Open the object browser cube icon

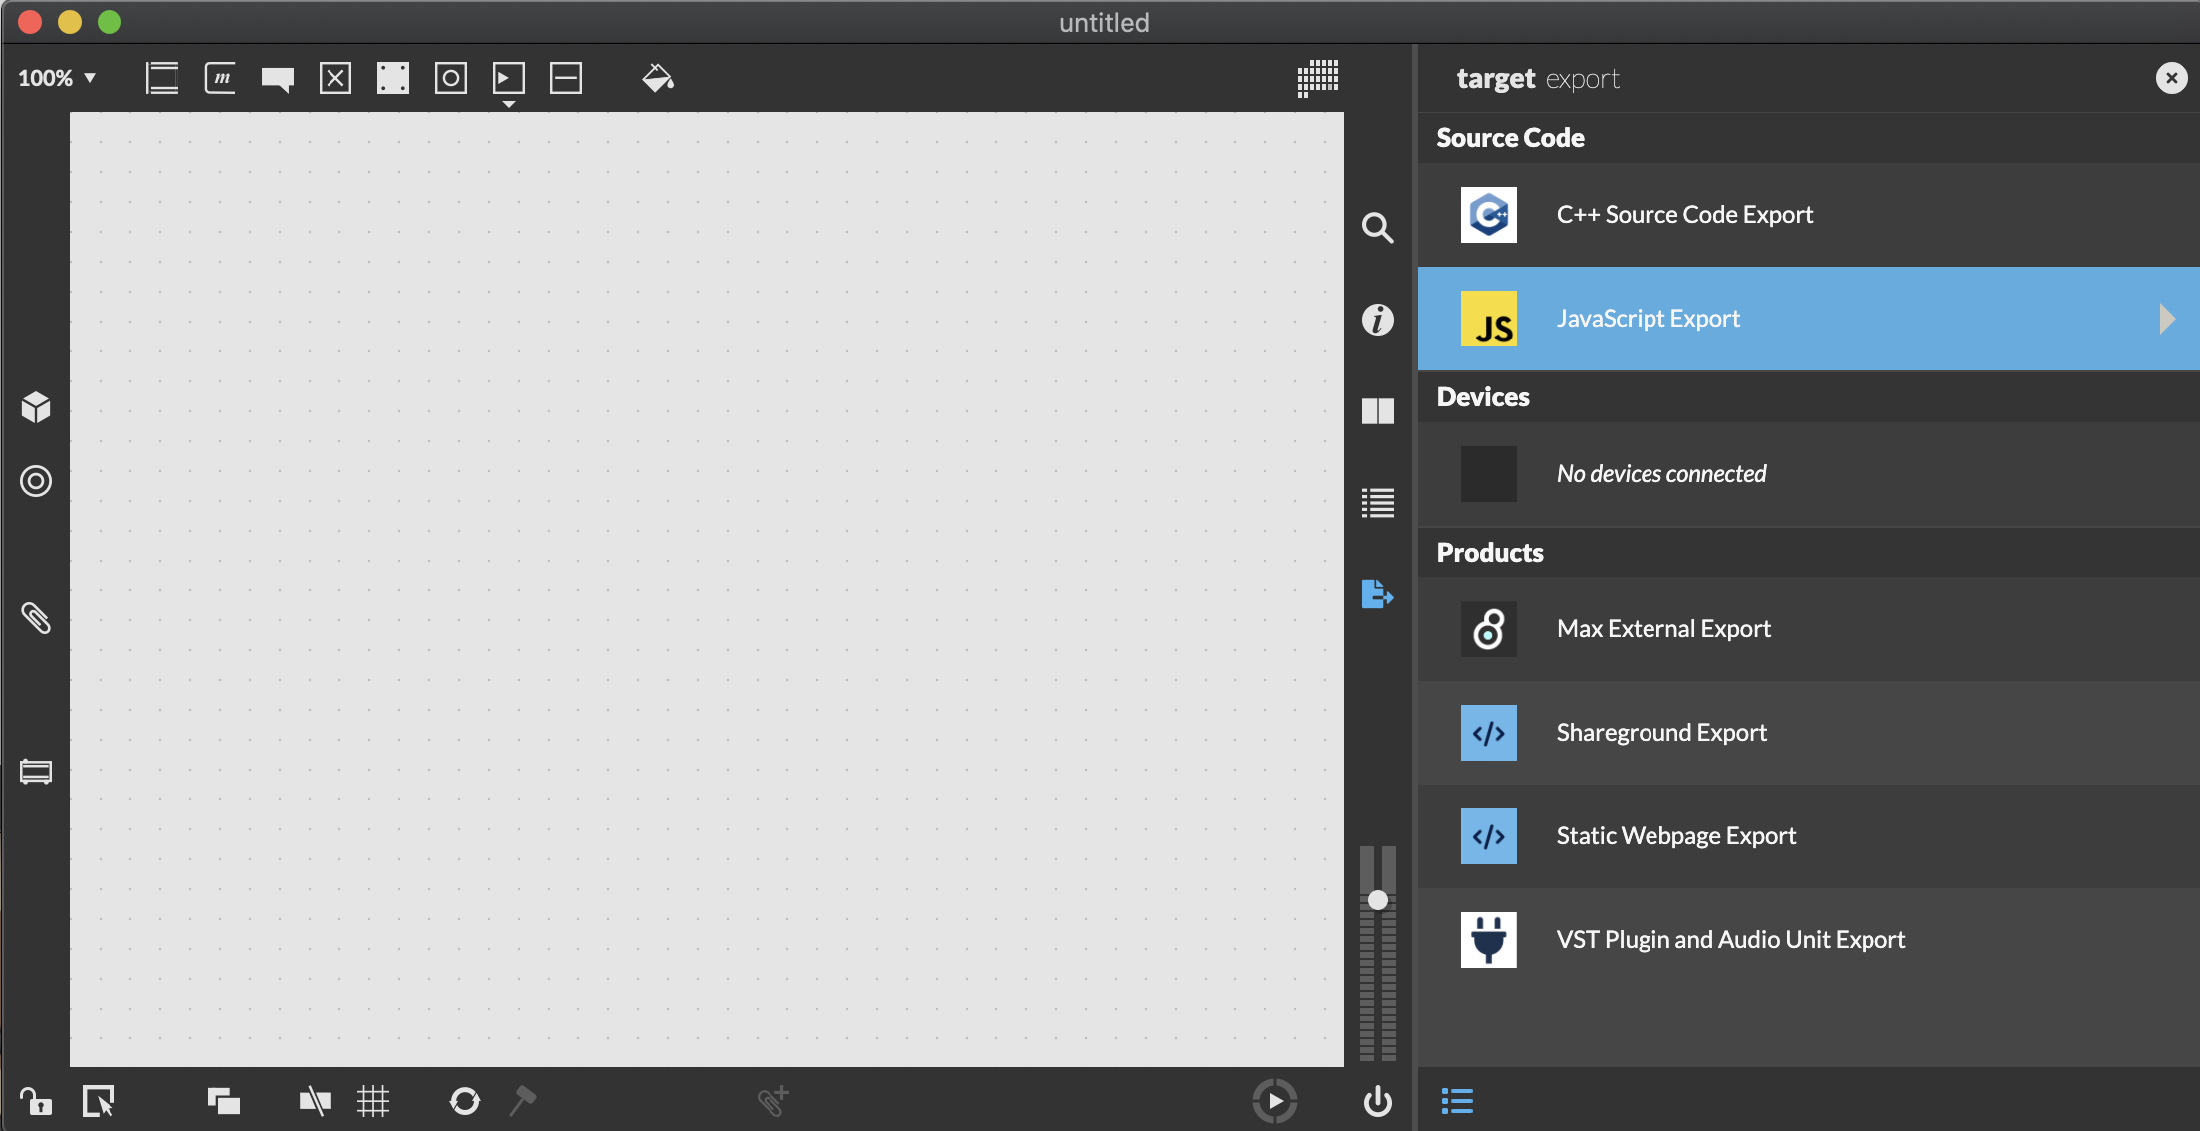(x=36, y=407)
